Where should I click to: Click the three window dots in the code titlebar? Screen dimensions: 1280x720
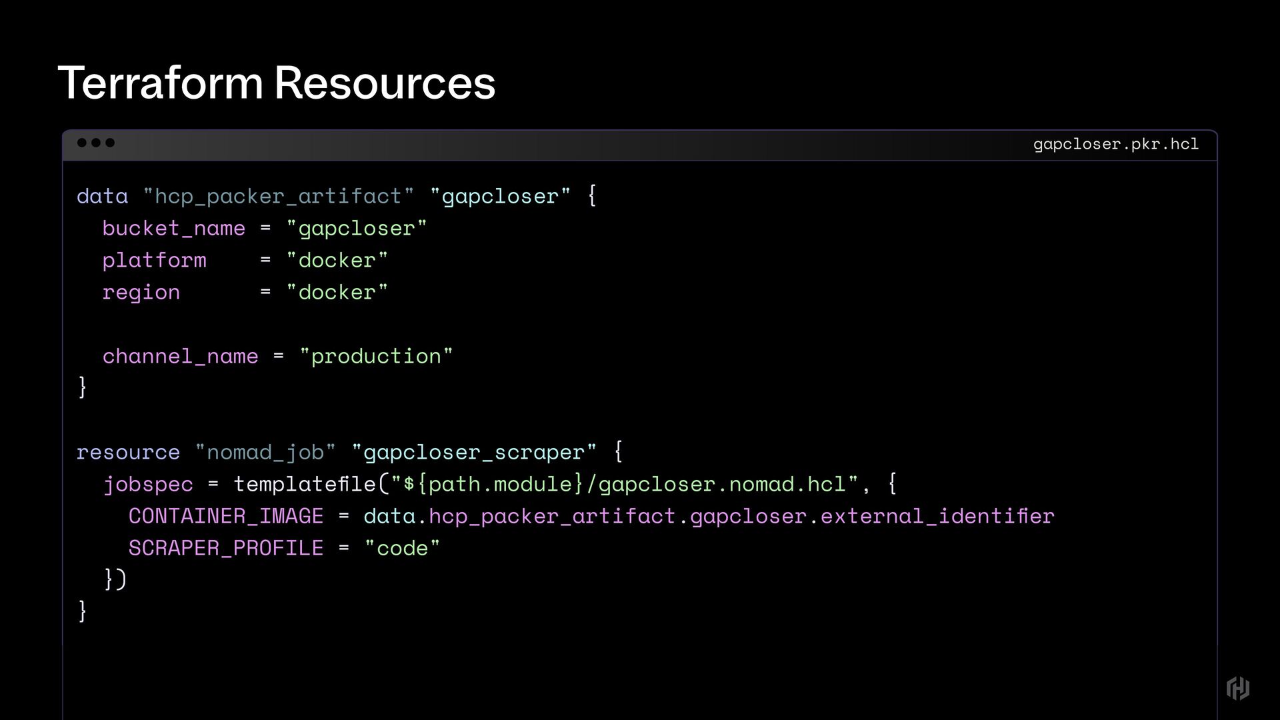click(x=96, y=143)
